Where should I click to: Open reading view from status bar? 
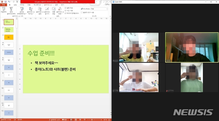point(80,120)
